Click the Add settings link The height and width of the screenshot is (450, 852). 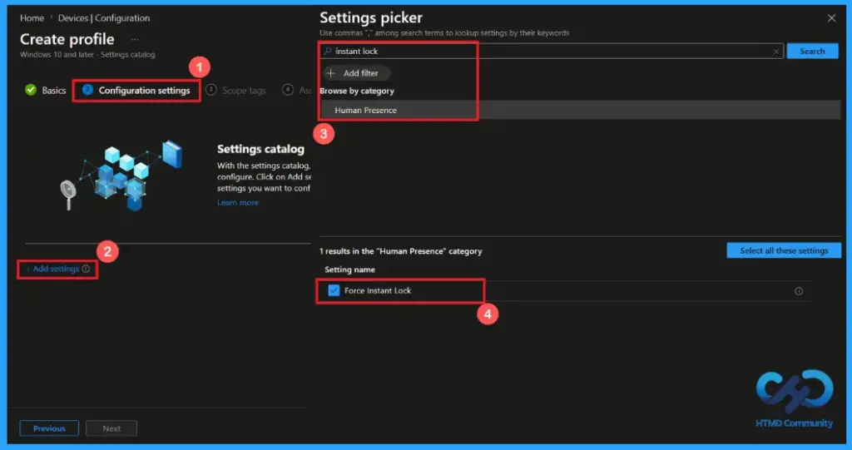(56, 269)
